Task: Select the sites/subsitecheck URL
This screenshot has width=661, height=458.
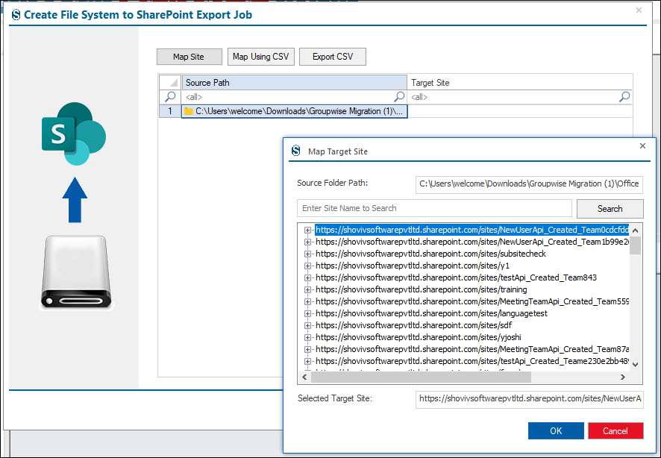Action: 430,254
